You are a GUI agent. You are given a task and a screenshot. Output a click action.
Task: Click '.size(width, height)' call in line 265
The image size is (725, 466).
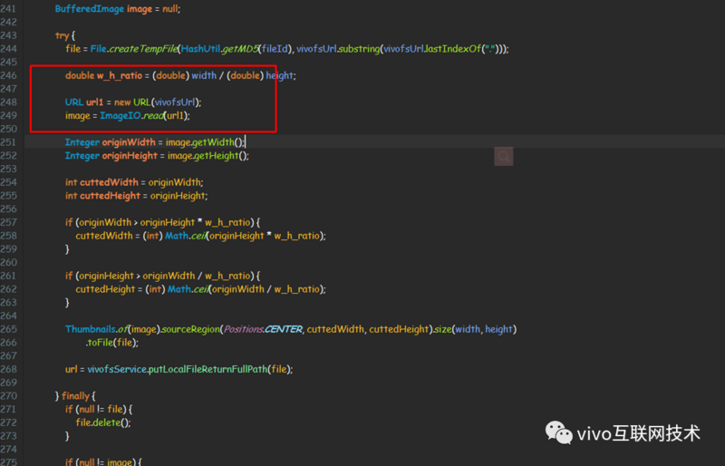tap(474, 329)
